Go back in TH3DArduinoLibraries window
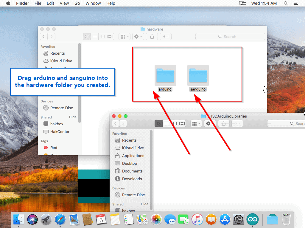305x228 pixels. click(116, 123)
